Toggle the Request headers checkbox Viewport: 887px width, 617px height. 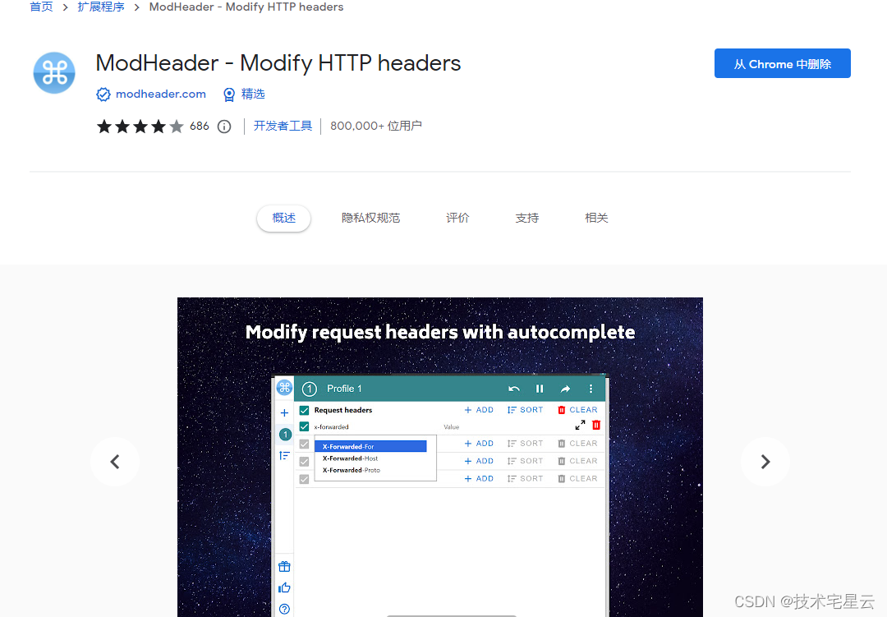click(305, 411)
